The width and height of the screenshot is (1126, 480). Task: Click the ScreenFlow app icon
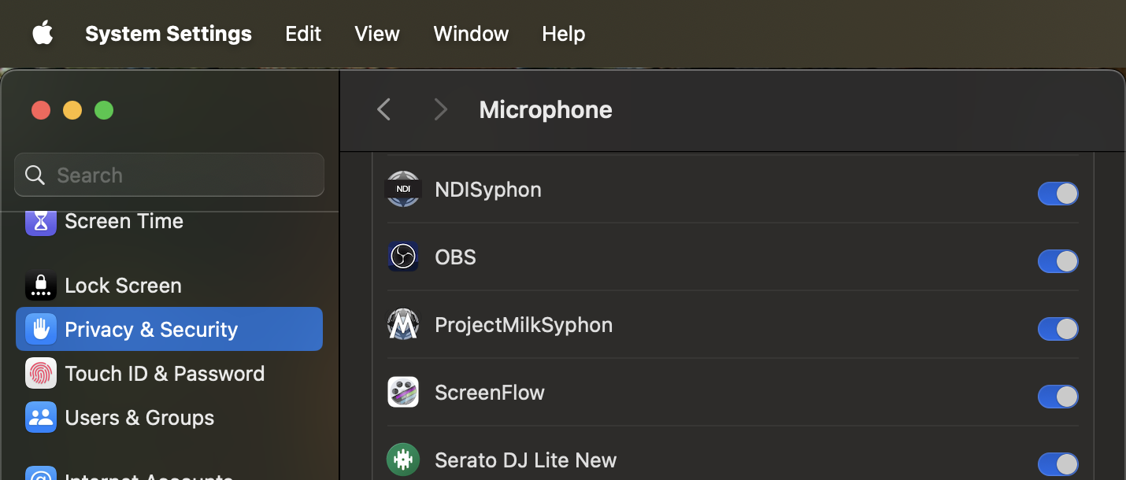coord(403,392)
